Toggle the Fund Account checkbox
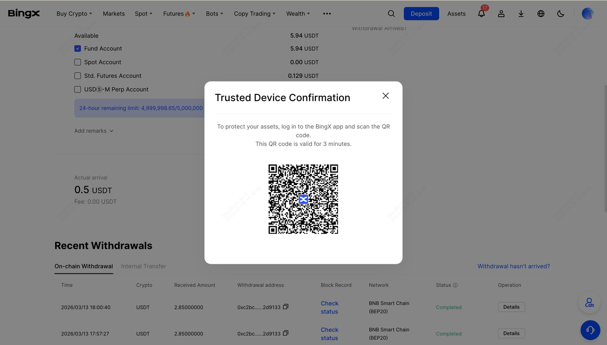The image size is (607, 345). point(78,48)
